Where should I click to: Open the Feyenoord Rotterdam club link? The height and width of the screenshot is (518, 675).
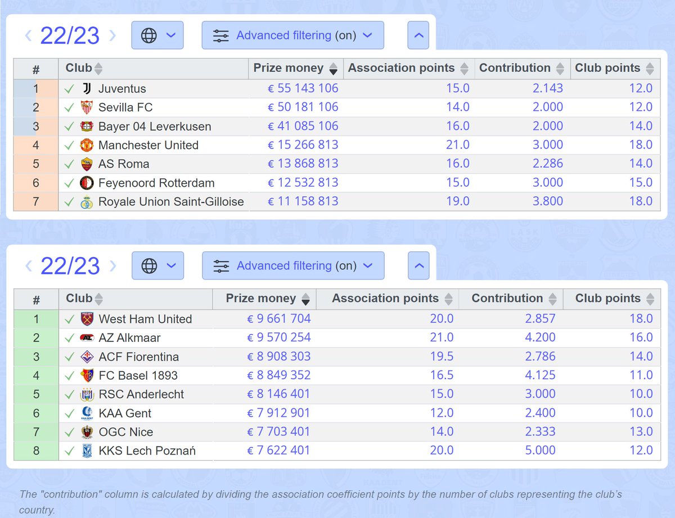[156, 183]
